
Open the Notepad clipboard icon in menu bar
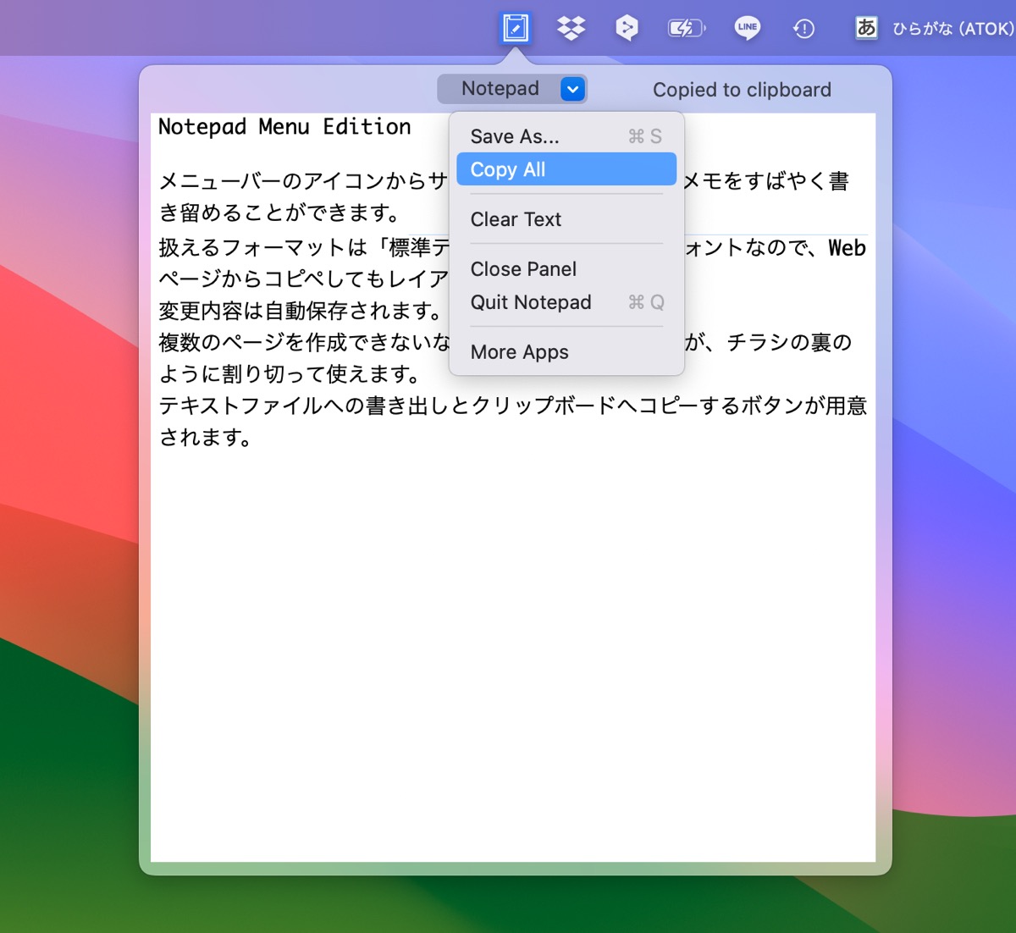coord(515,27)
